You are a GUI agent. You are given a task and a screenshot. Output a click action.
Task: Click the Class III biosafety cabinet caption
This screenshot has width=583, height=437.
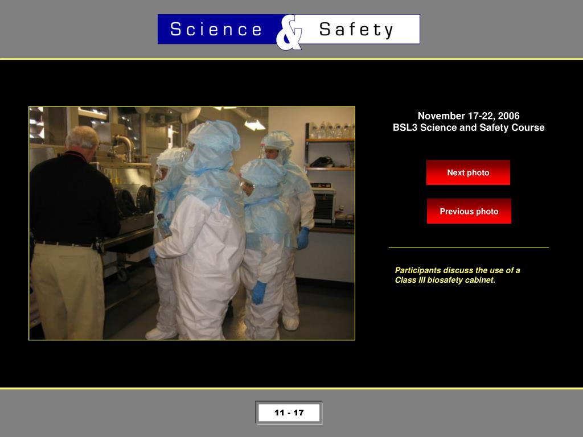tap(457, 275)
